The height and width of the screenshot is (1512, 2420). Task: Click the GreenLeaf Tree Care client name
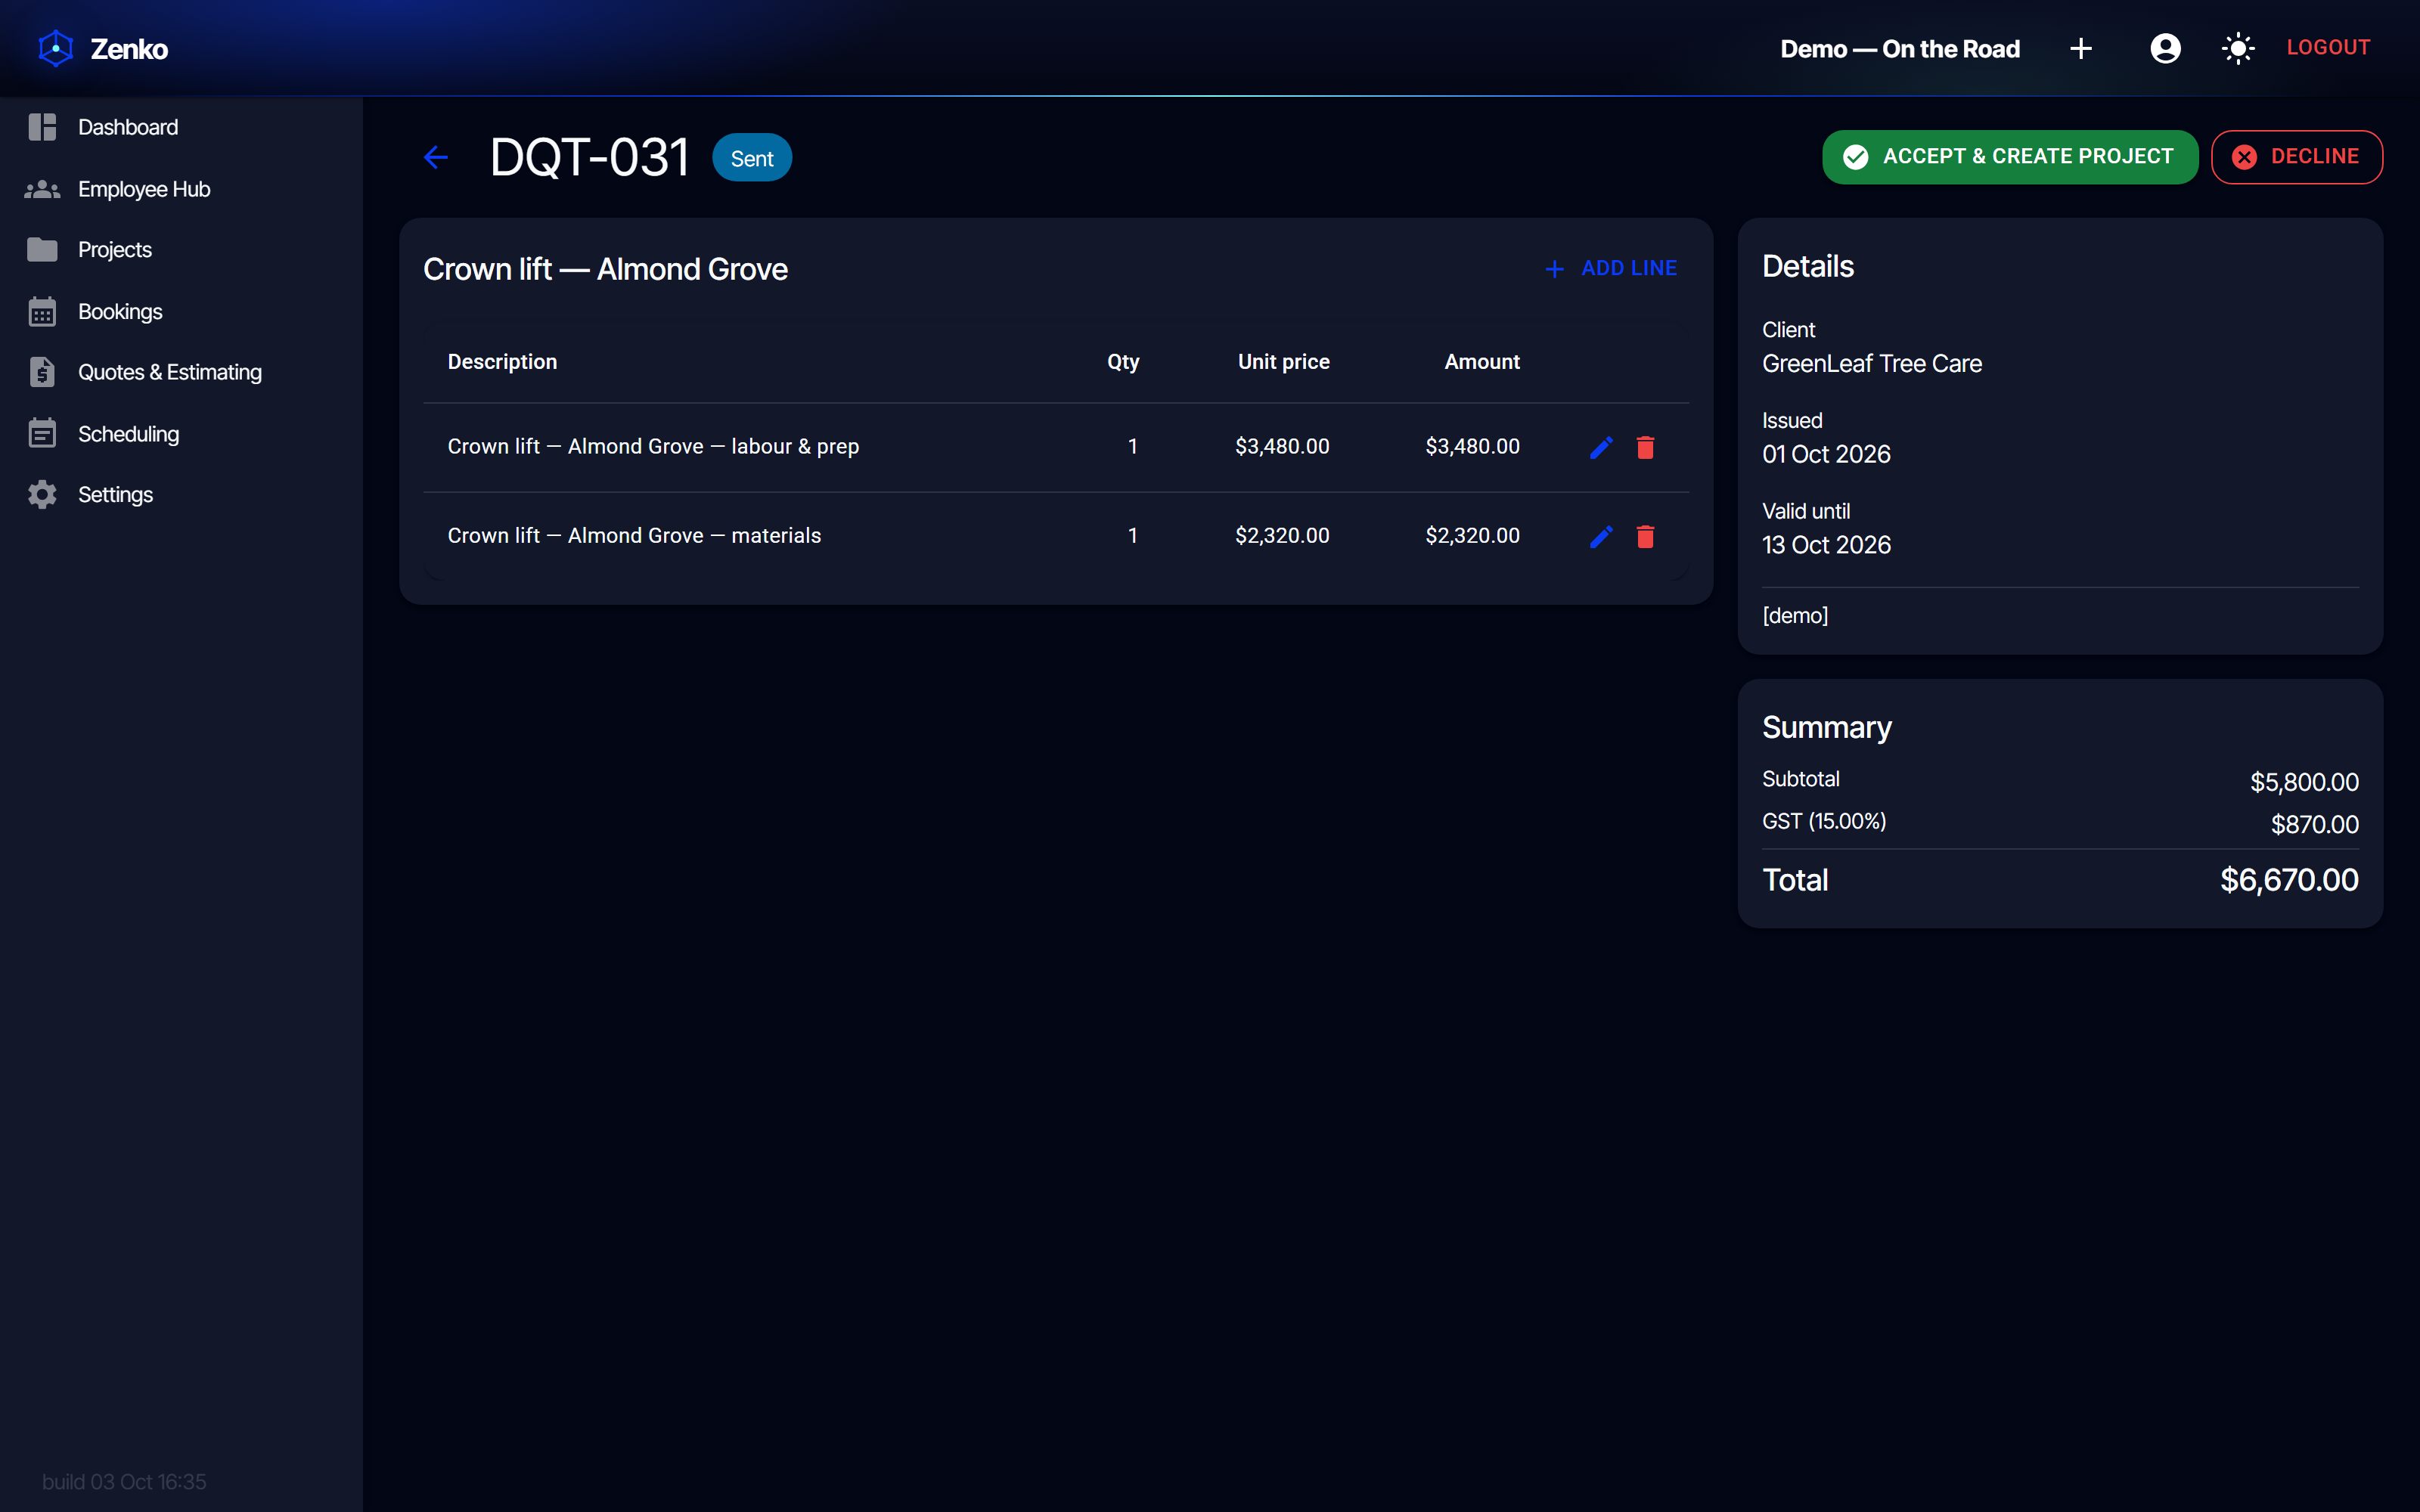(x=1871, y=363)
